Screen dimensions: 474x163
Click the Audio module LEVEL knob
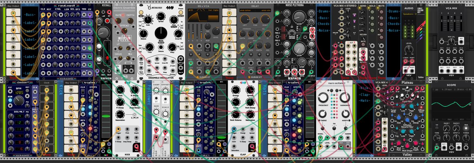click(x=409, y=50)
